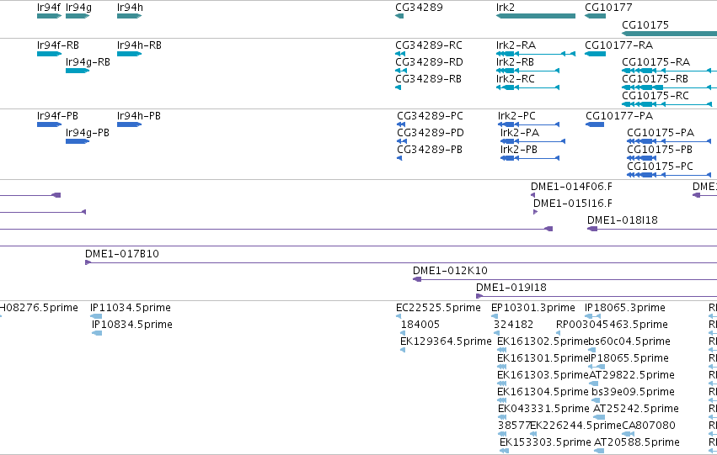Click the DME1-012K10 clone label
The image size is (717, 455).
tap(451, 271)
